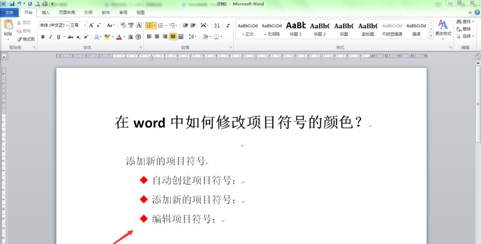Apply character shading (gray A)
This screenshot has height=244, width=481.
click(131, 37)
